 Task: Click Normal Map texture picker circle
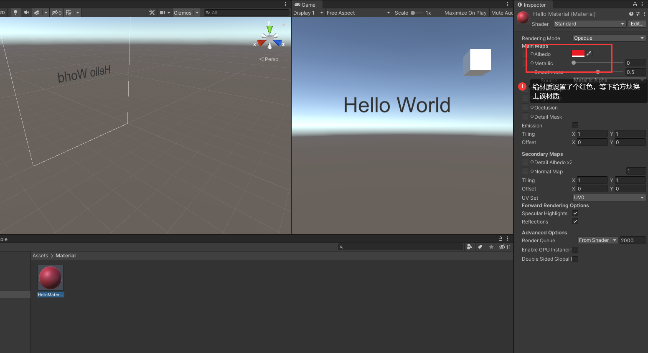point(532,171)
